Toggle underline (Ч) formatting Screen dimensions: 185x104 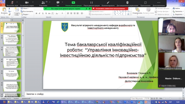43,13
